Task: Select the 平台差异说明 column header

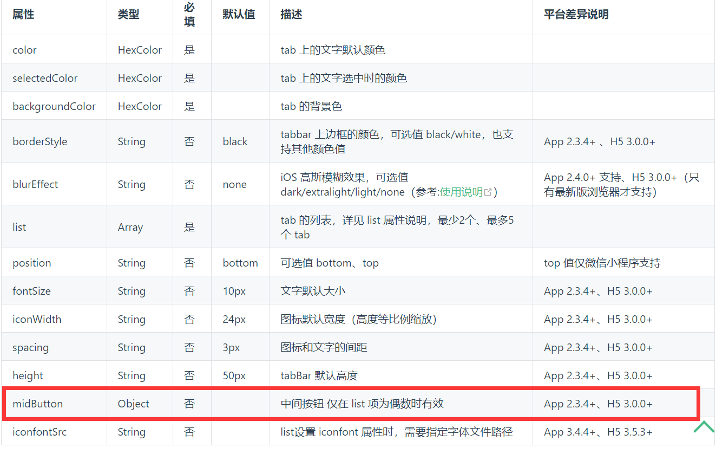Action: click(576, 15)
